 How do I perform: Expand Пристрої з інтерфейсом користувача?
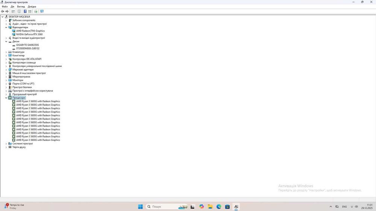[6, 91]
